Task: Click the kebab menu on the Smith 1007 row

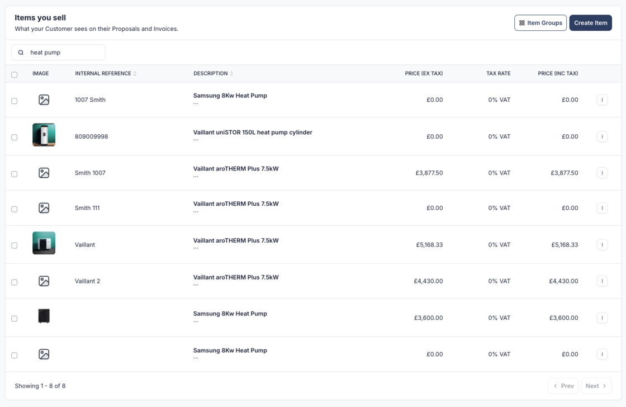Action: 602,173
